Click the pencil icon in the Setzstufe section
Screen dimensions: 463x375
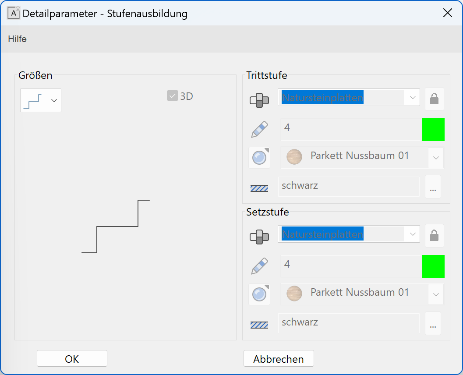[x=259, y=266]
